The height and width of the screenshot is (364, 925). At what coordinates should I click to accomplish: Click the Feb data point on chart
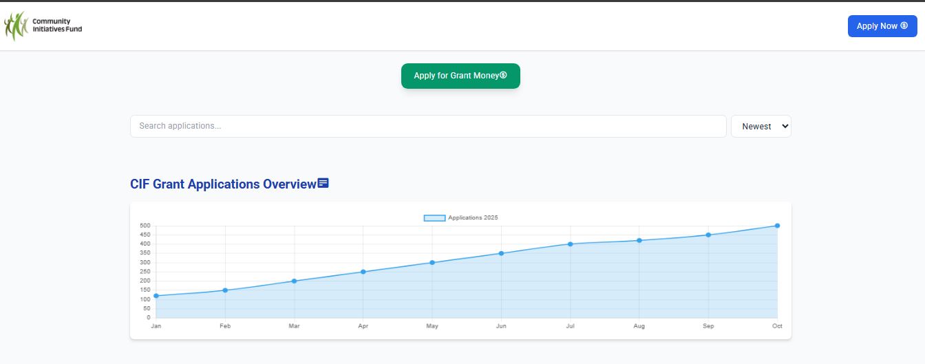pyautogui.click(x=225, y=290)
